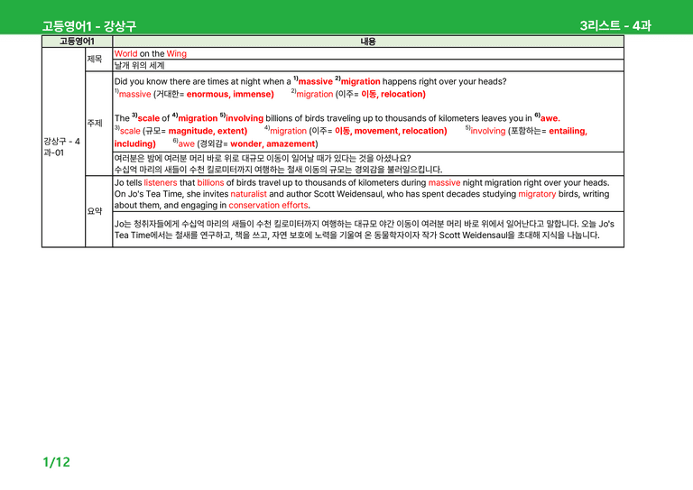Click the 제목 row label
The height and width of the screenshot is (490, 693).
click(x=95, y=59)
